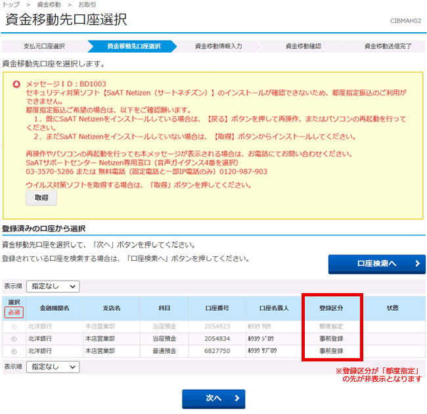Select the radio button for account 2054823
This screenshot has width=427, height=414.
pos(14,327)
